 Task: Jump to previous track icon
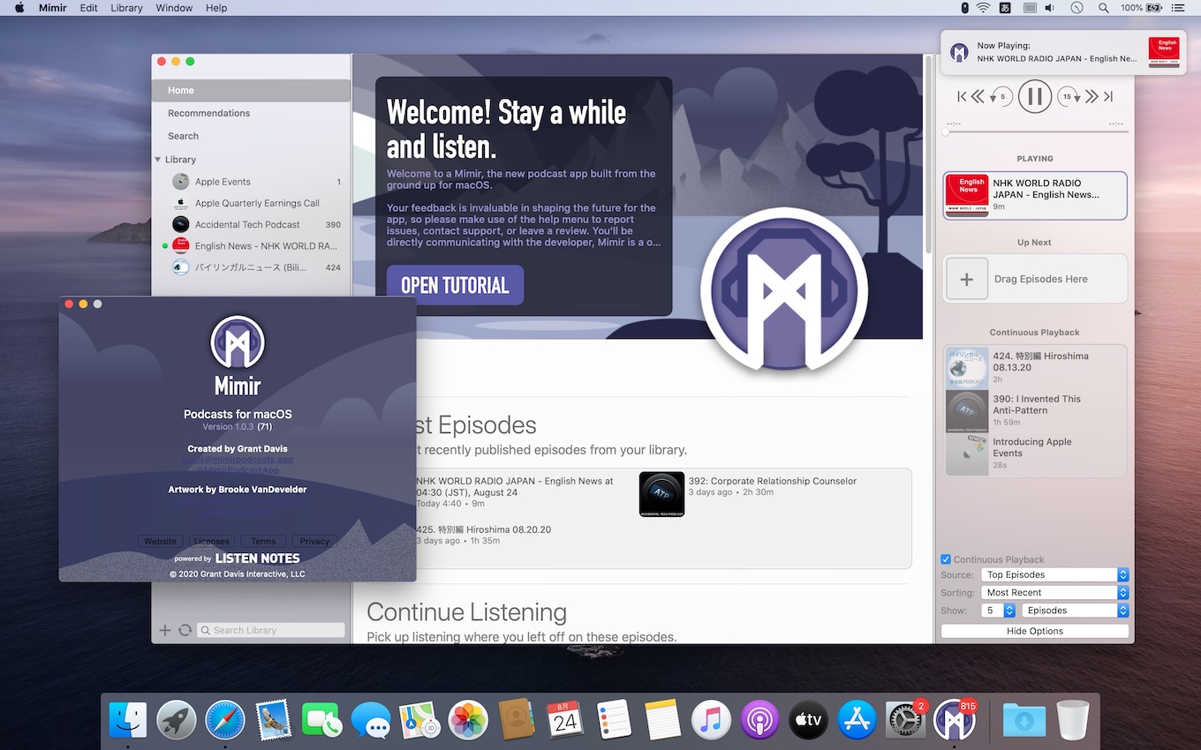[962, 96]
